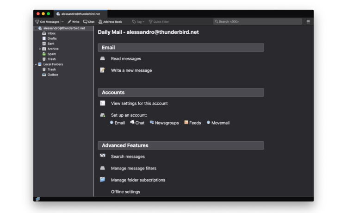Image resolution: width=347 pixels, height=213 pixels.
Task: Open the Tag dropdown in the toolbar
Action: click(138, 22)
